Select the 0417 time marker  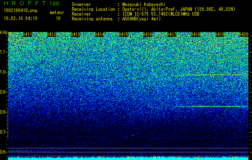click(171, 34)
